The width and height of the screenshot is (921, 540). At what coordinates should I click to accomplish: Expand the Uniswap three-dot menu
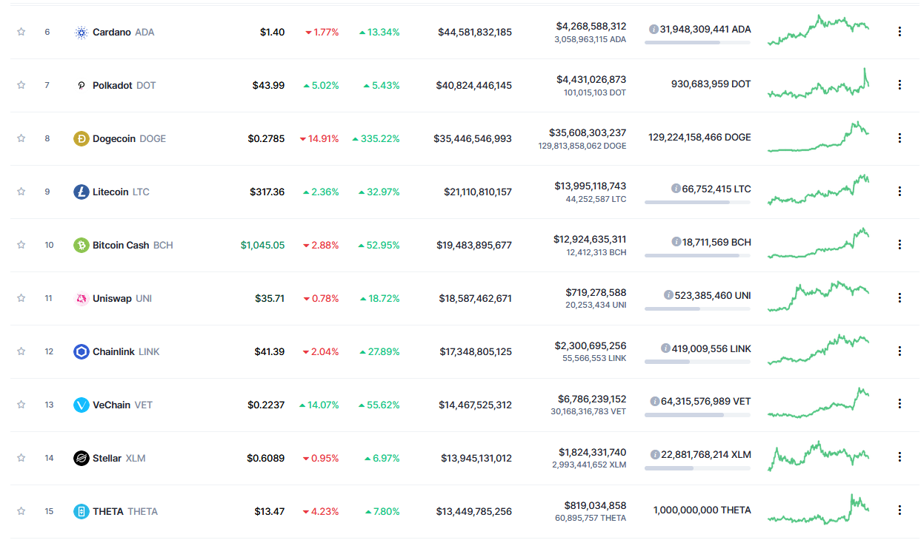coord(900,298)
